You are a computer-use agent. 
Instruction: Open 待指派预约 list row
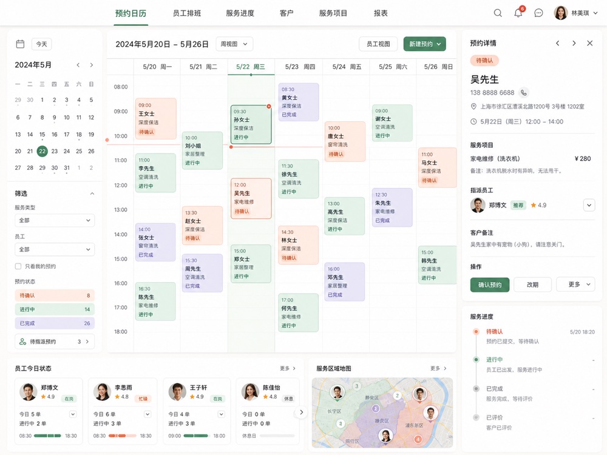55,342
